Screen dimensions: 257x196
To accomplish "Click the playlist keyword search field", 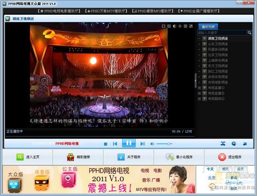I will tap(222, 33).
